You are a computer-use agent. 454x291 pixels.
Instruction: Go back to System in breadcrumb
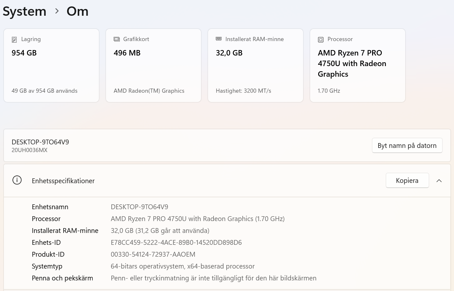click(24, 11)
